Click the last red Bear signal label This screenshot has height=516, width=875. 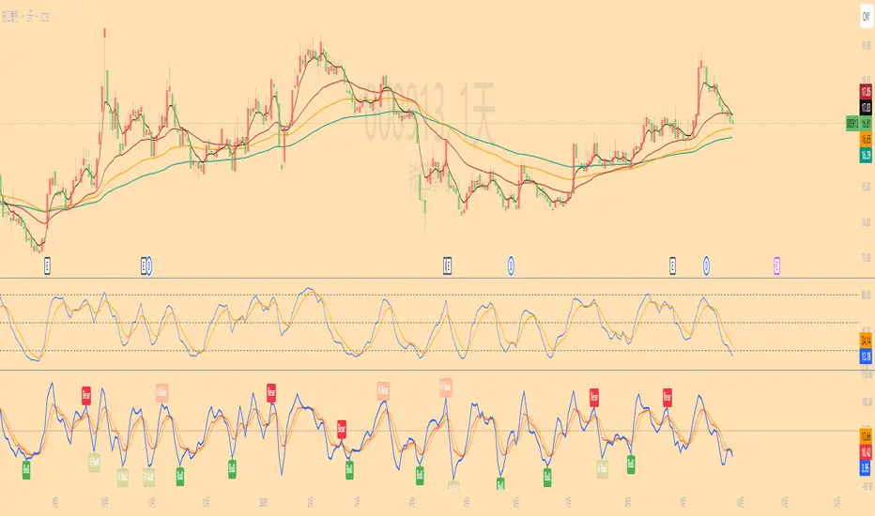click(667, 397)
